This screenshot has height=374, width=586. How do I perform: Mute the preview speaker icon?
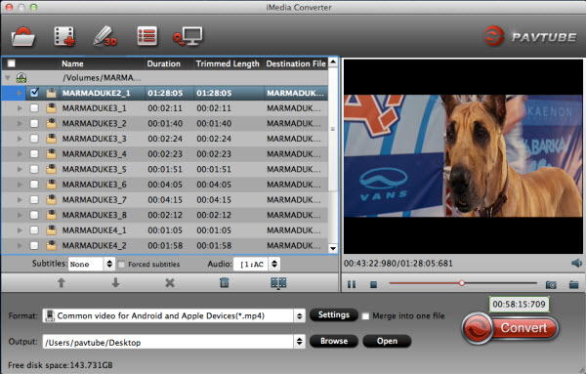pyautogui.click(x=576, y=263)
